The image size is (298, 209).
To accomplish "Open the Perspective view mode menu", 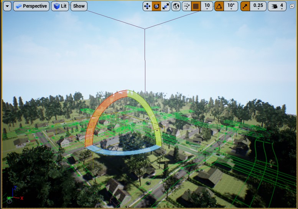I will 31,6.
